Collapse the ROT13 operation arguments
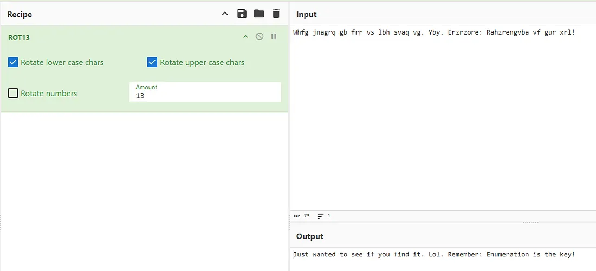The width and height of the screenshot is (596, 271). (x=245, y=37)
